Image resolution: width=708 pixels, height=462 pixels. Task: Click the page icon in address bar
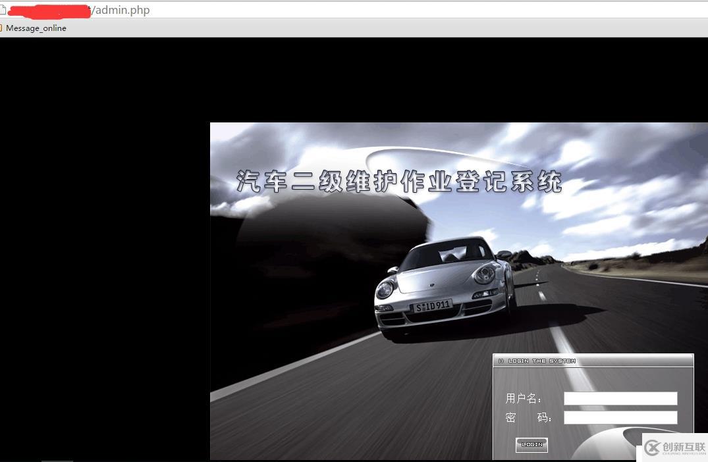pyautogui.click(x=2, y=9)
